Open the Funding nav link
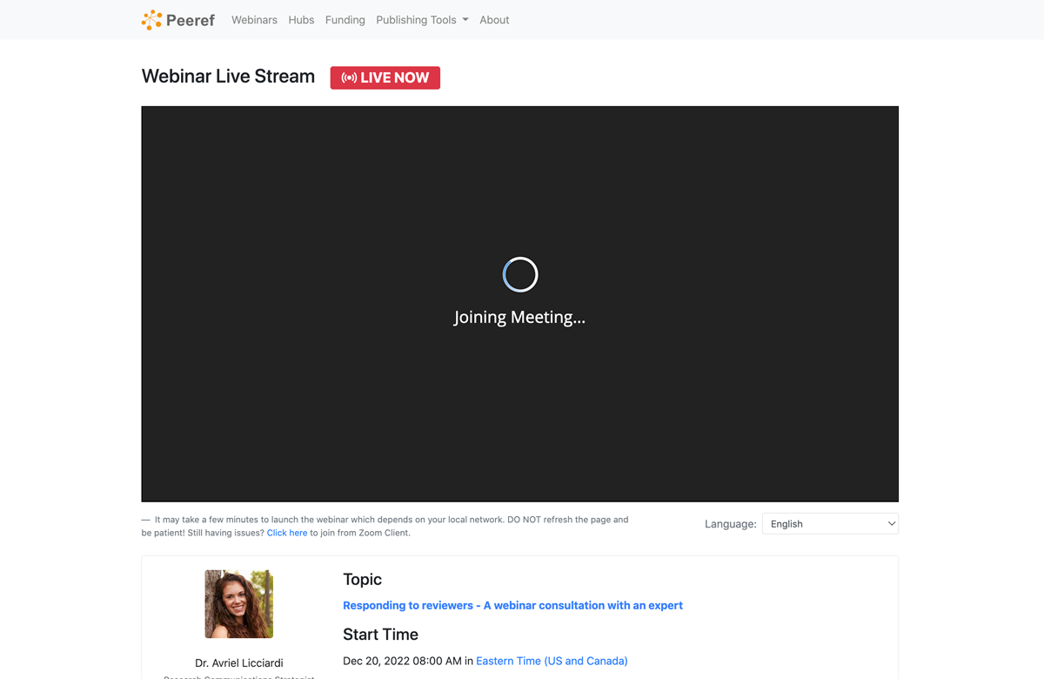Viewport: 1044px width, 679px height. click(x=345, y=20)
